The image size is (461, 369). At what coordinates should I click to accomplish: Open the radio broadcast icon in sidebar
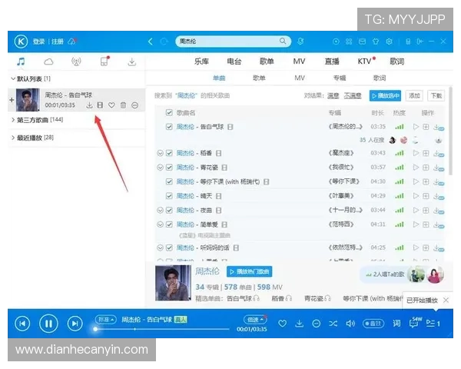[x=76, y=61]
